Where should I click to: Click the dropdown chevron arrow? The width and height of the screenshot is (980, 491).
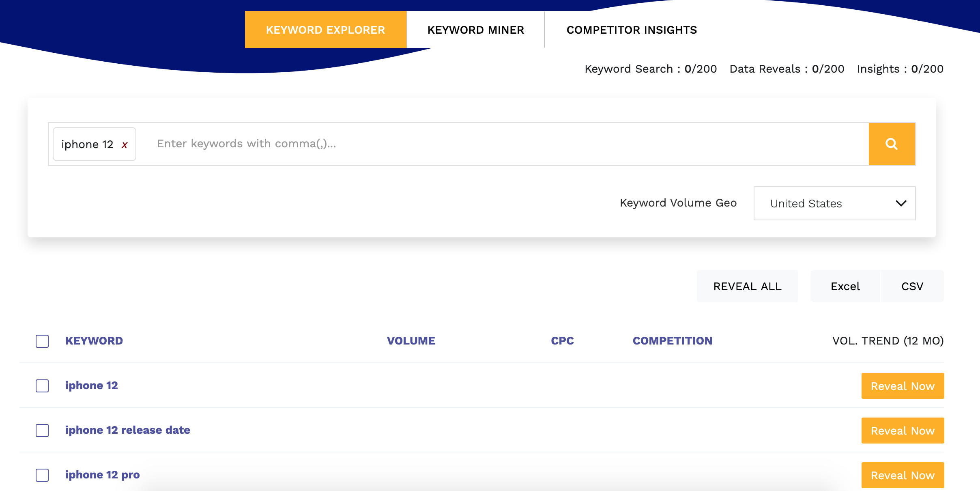pos(901,203)
